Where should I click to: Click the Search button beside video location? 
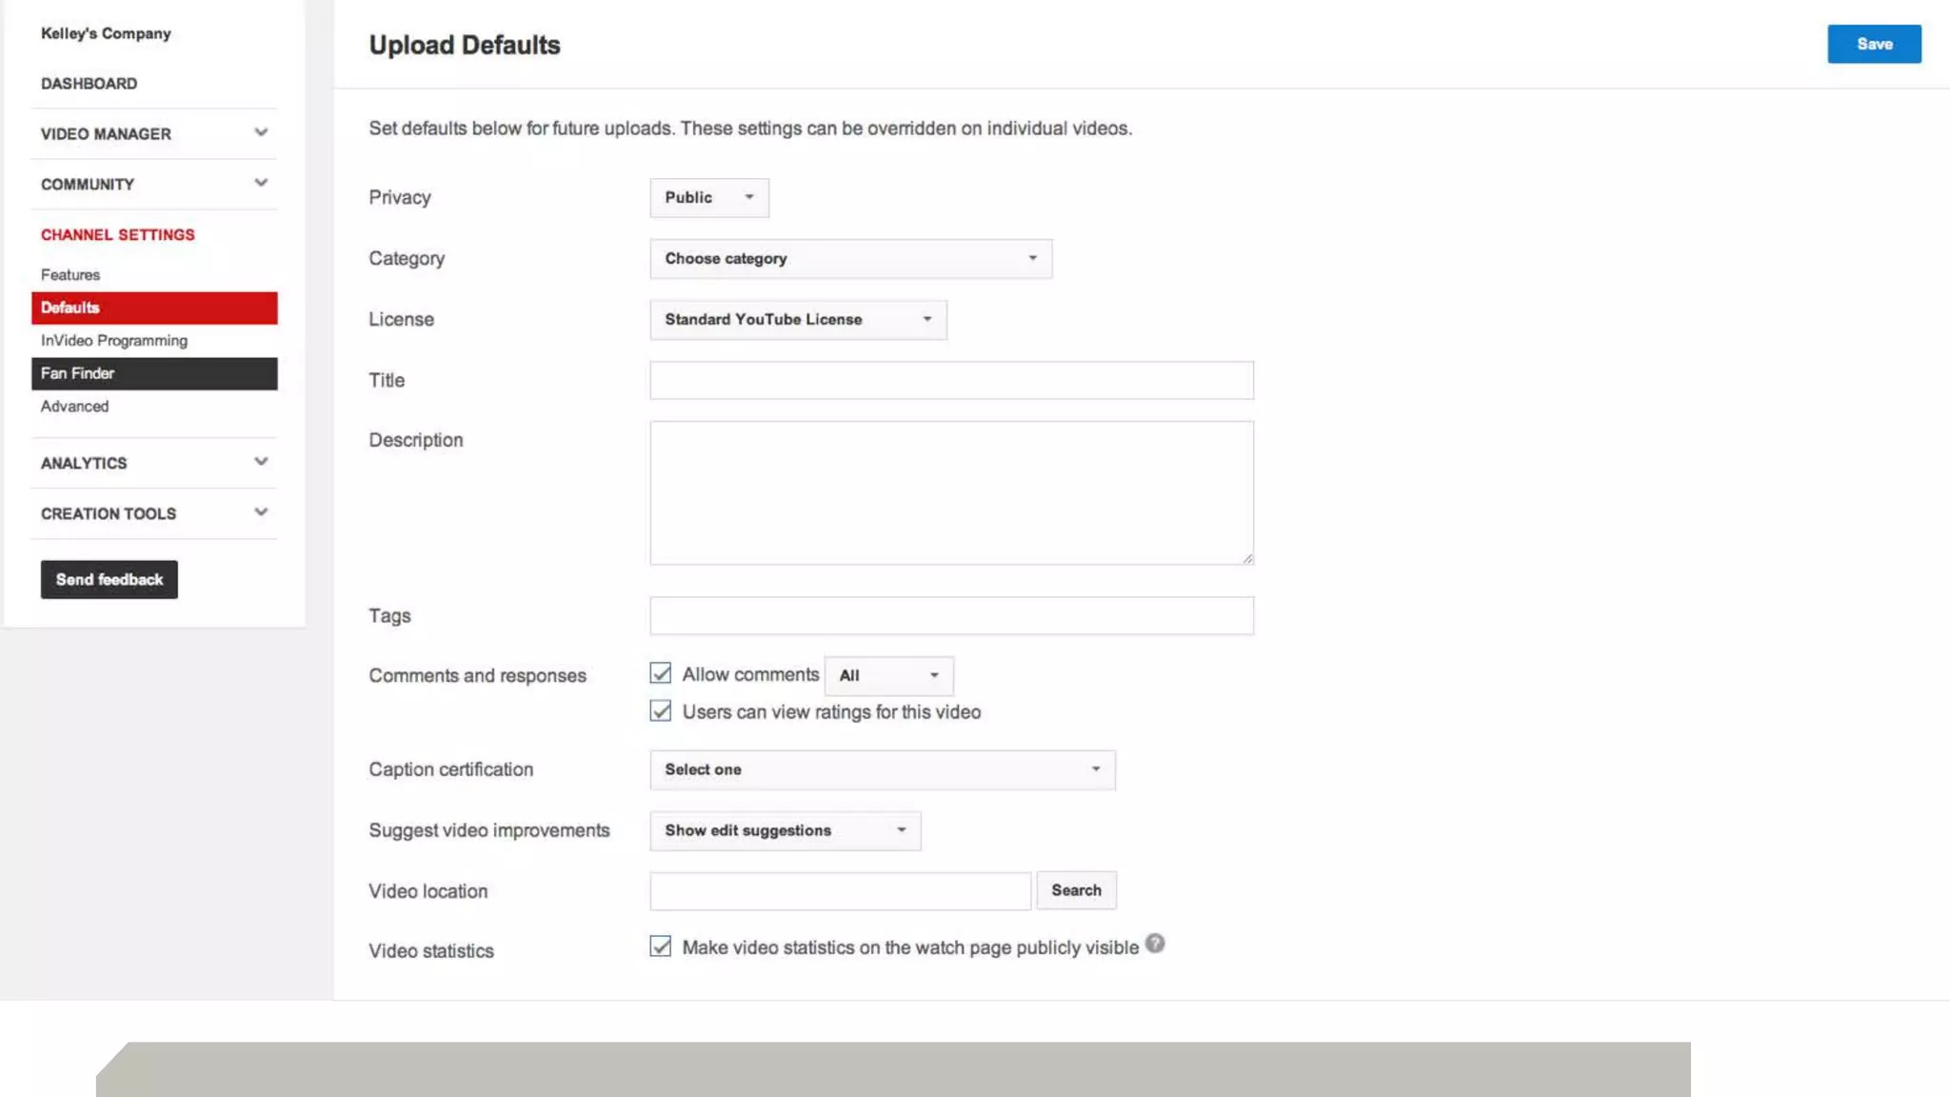coord(1076,890)
